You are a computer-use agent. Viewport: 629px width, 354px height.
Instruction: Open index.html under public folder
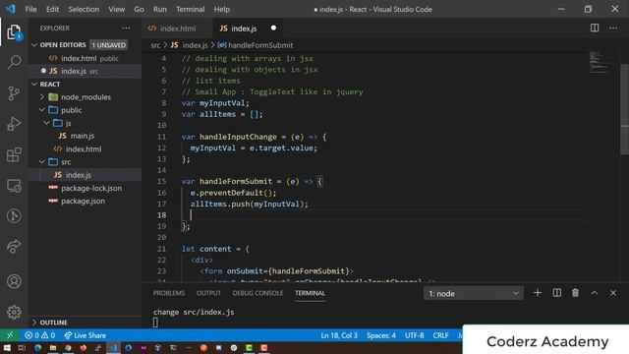click(86, 148)
